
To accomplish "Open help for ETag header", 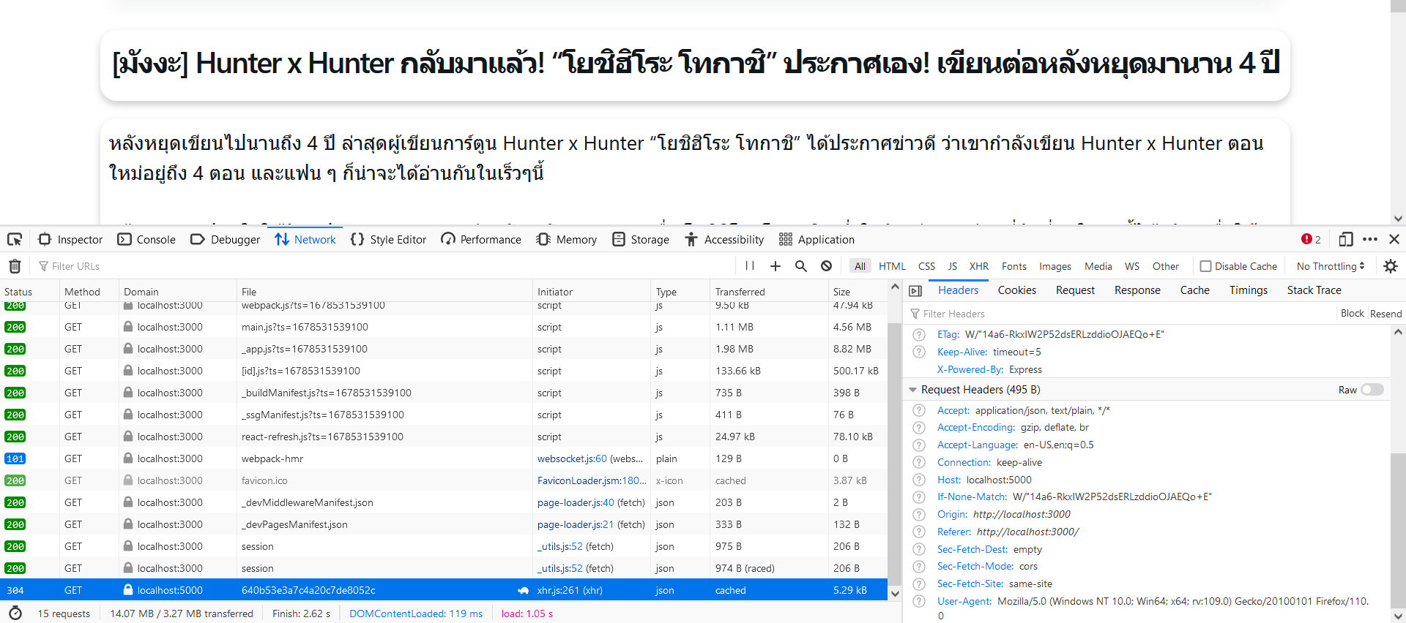I will tap(919, 334).
